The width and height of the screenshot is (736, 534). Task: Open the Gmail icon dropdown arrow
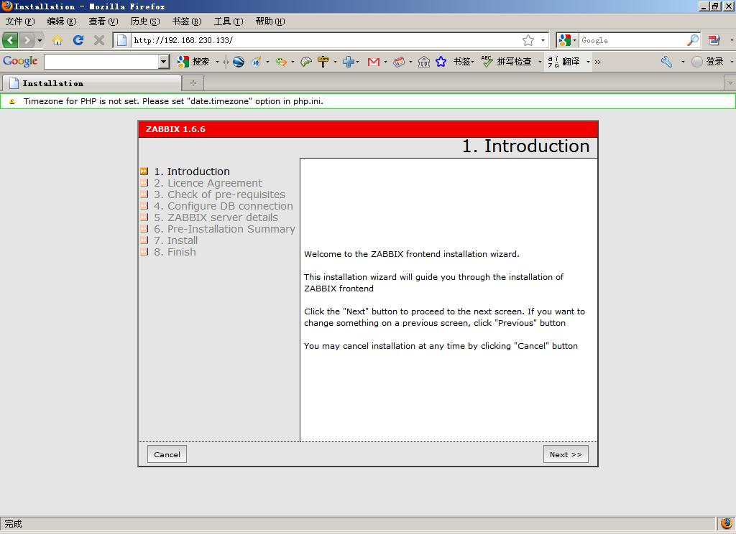tap(386, 62)
